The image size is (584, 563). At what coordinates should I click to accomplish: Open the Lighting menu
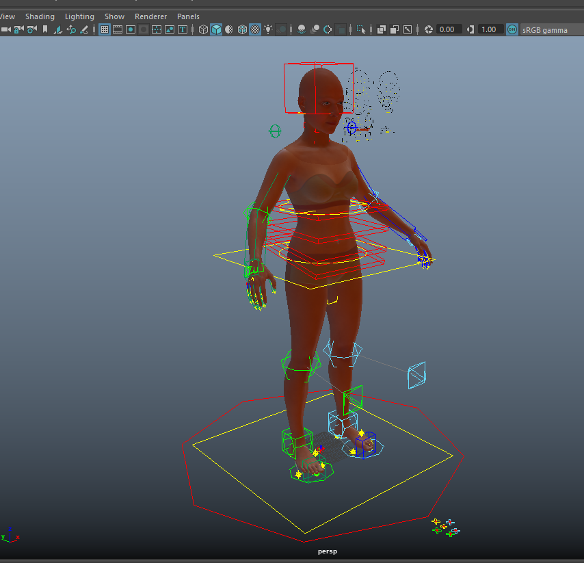click(x=79, y=16)
